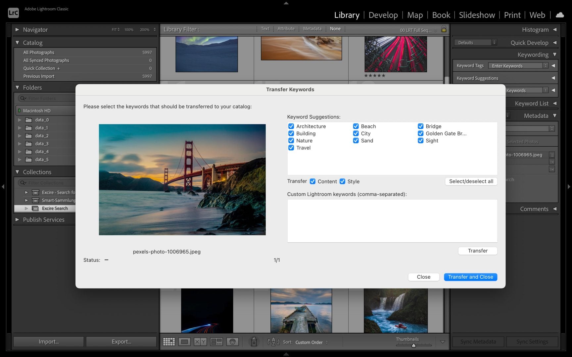Click the cloud sync icon top right
This screenshot has height=357, width=572.
coord(560,15)
